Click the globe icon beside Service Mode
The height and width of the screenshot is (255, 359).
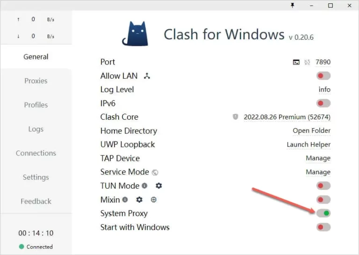click(x=155, y=172)
